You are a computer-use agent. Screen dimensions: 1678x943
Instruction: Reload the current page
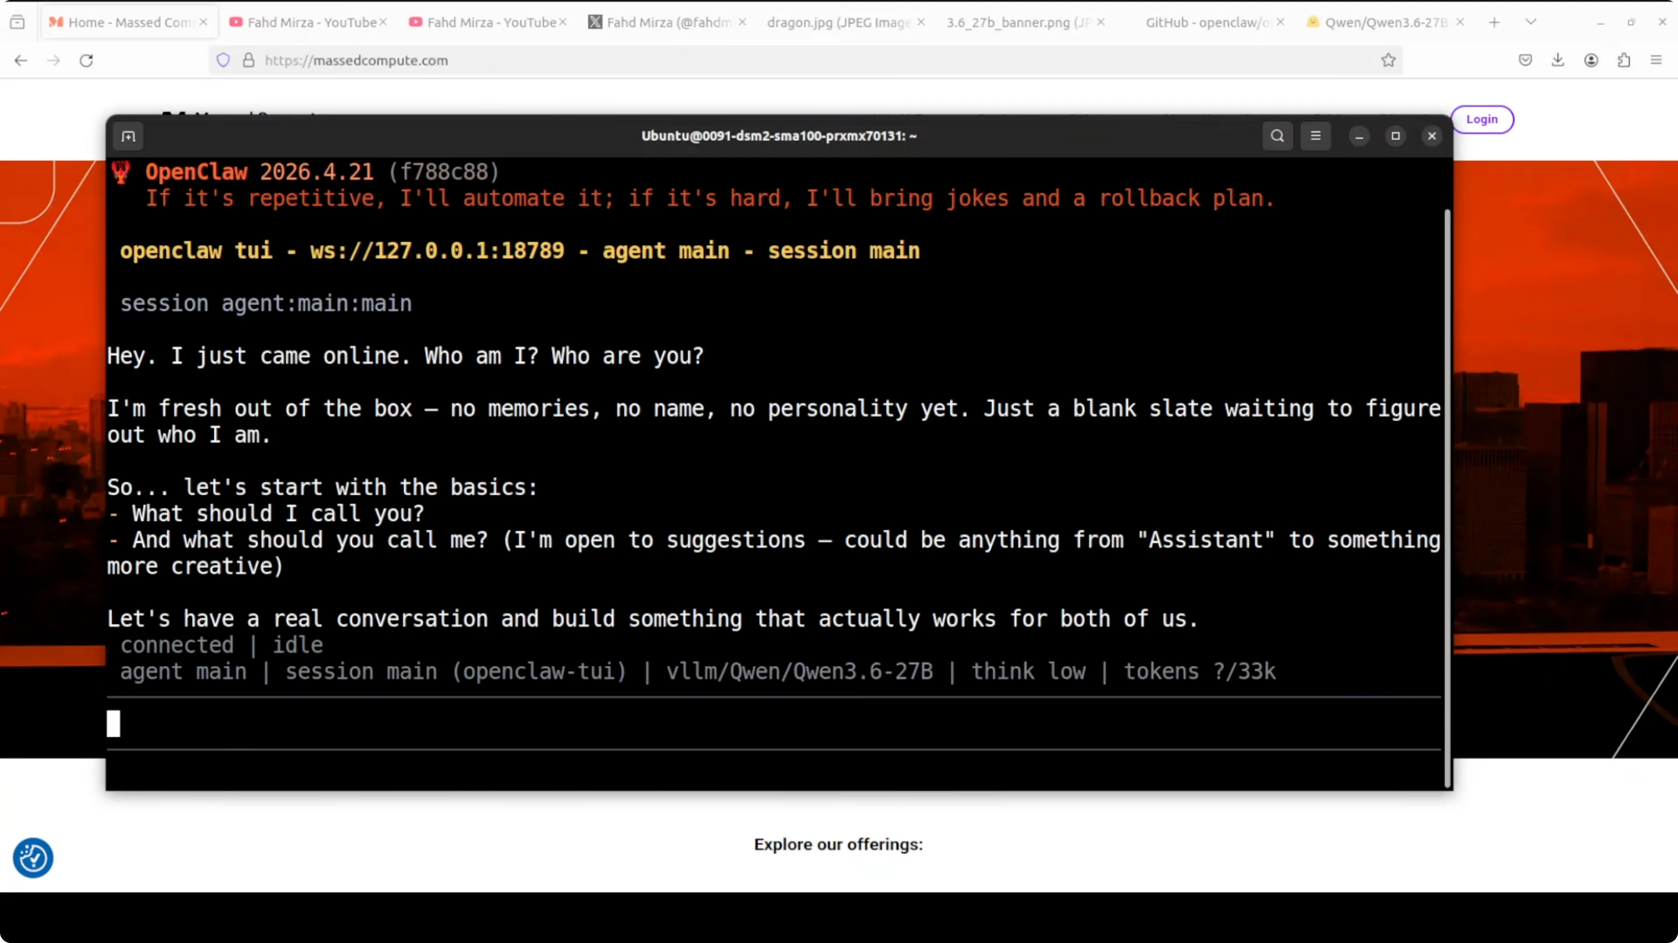pyautogui.click(x=86, y=61)
